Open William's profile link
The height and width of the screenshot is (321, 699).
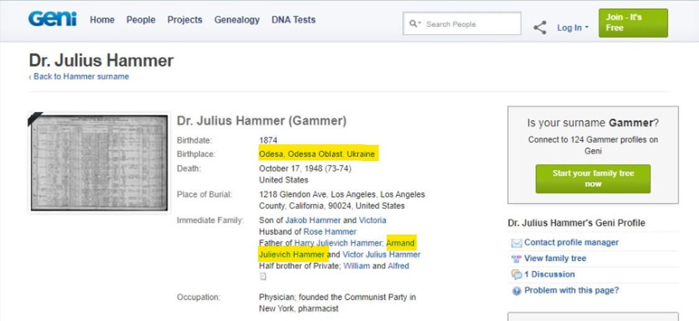pos(356,266)
